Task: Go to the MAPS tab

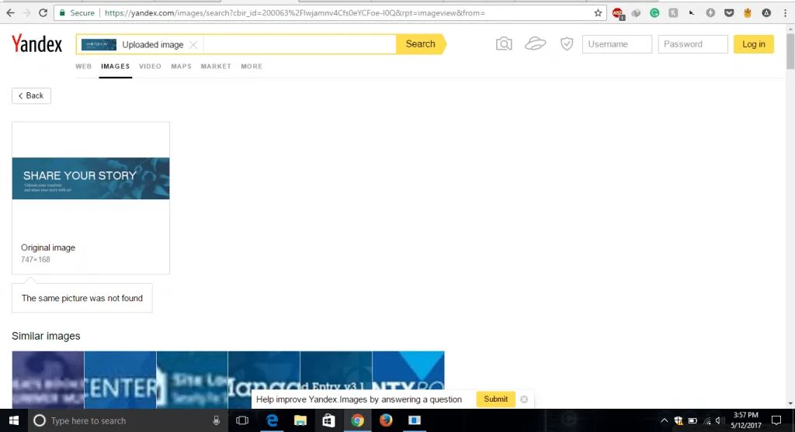Action: pyautogui.click(x=181, y=67)
